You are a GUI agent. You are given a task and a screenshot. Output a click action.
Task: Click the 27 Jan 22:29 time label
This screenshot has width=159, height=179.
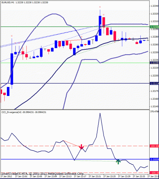124,176
